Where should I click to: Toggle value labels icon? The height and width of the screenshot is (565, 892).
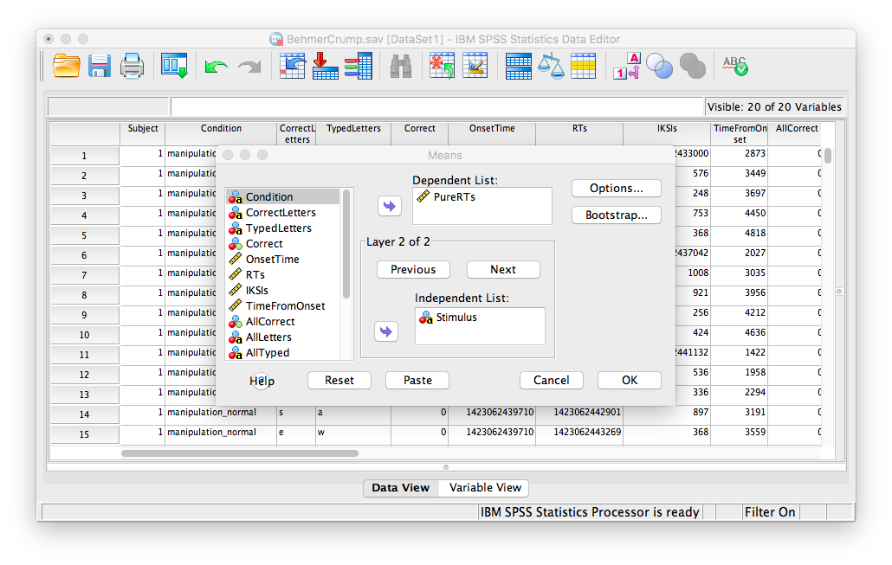point(627,66)
